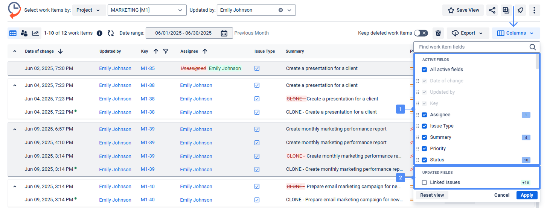The height and width of the screenshot is (208, 547).
Task: Click the trash bin deleted items icon
Action: point(438,33)
